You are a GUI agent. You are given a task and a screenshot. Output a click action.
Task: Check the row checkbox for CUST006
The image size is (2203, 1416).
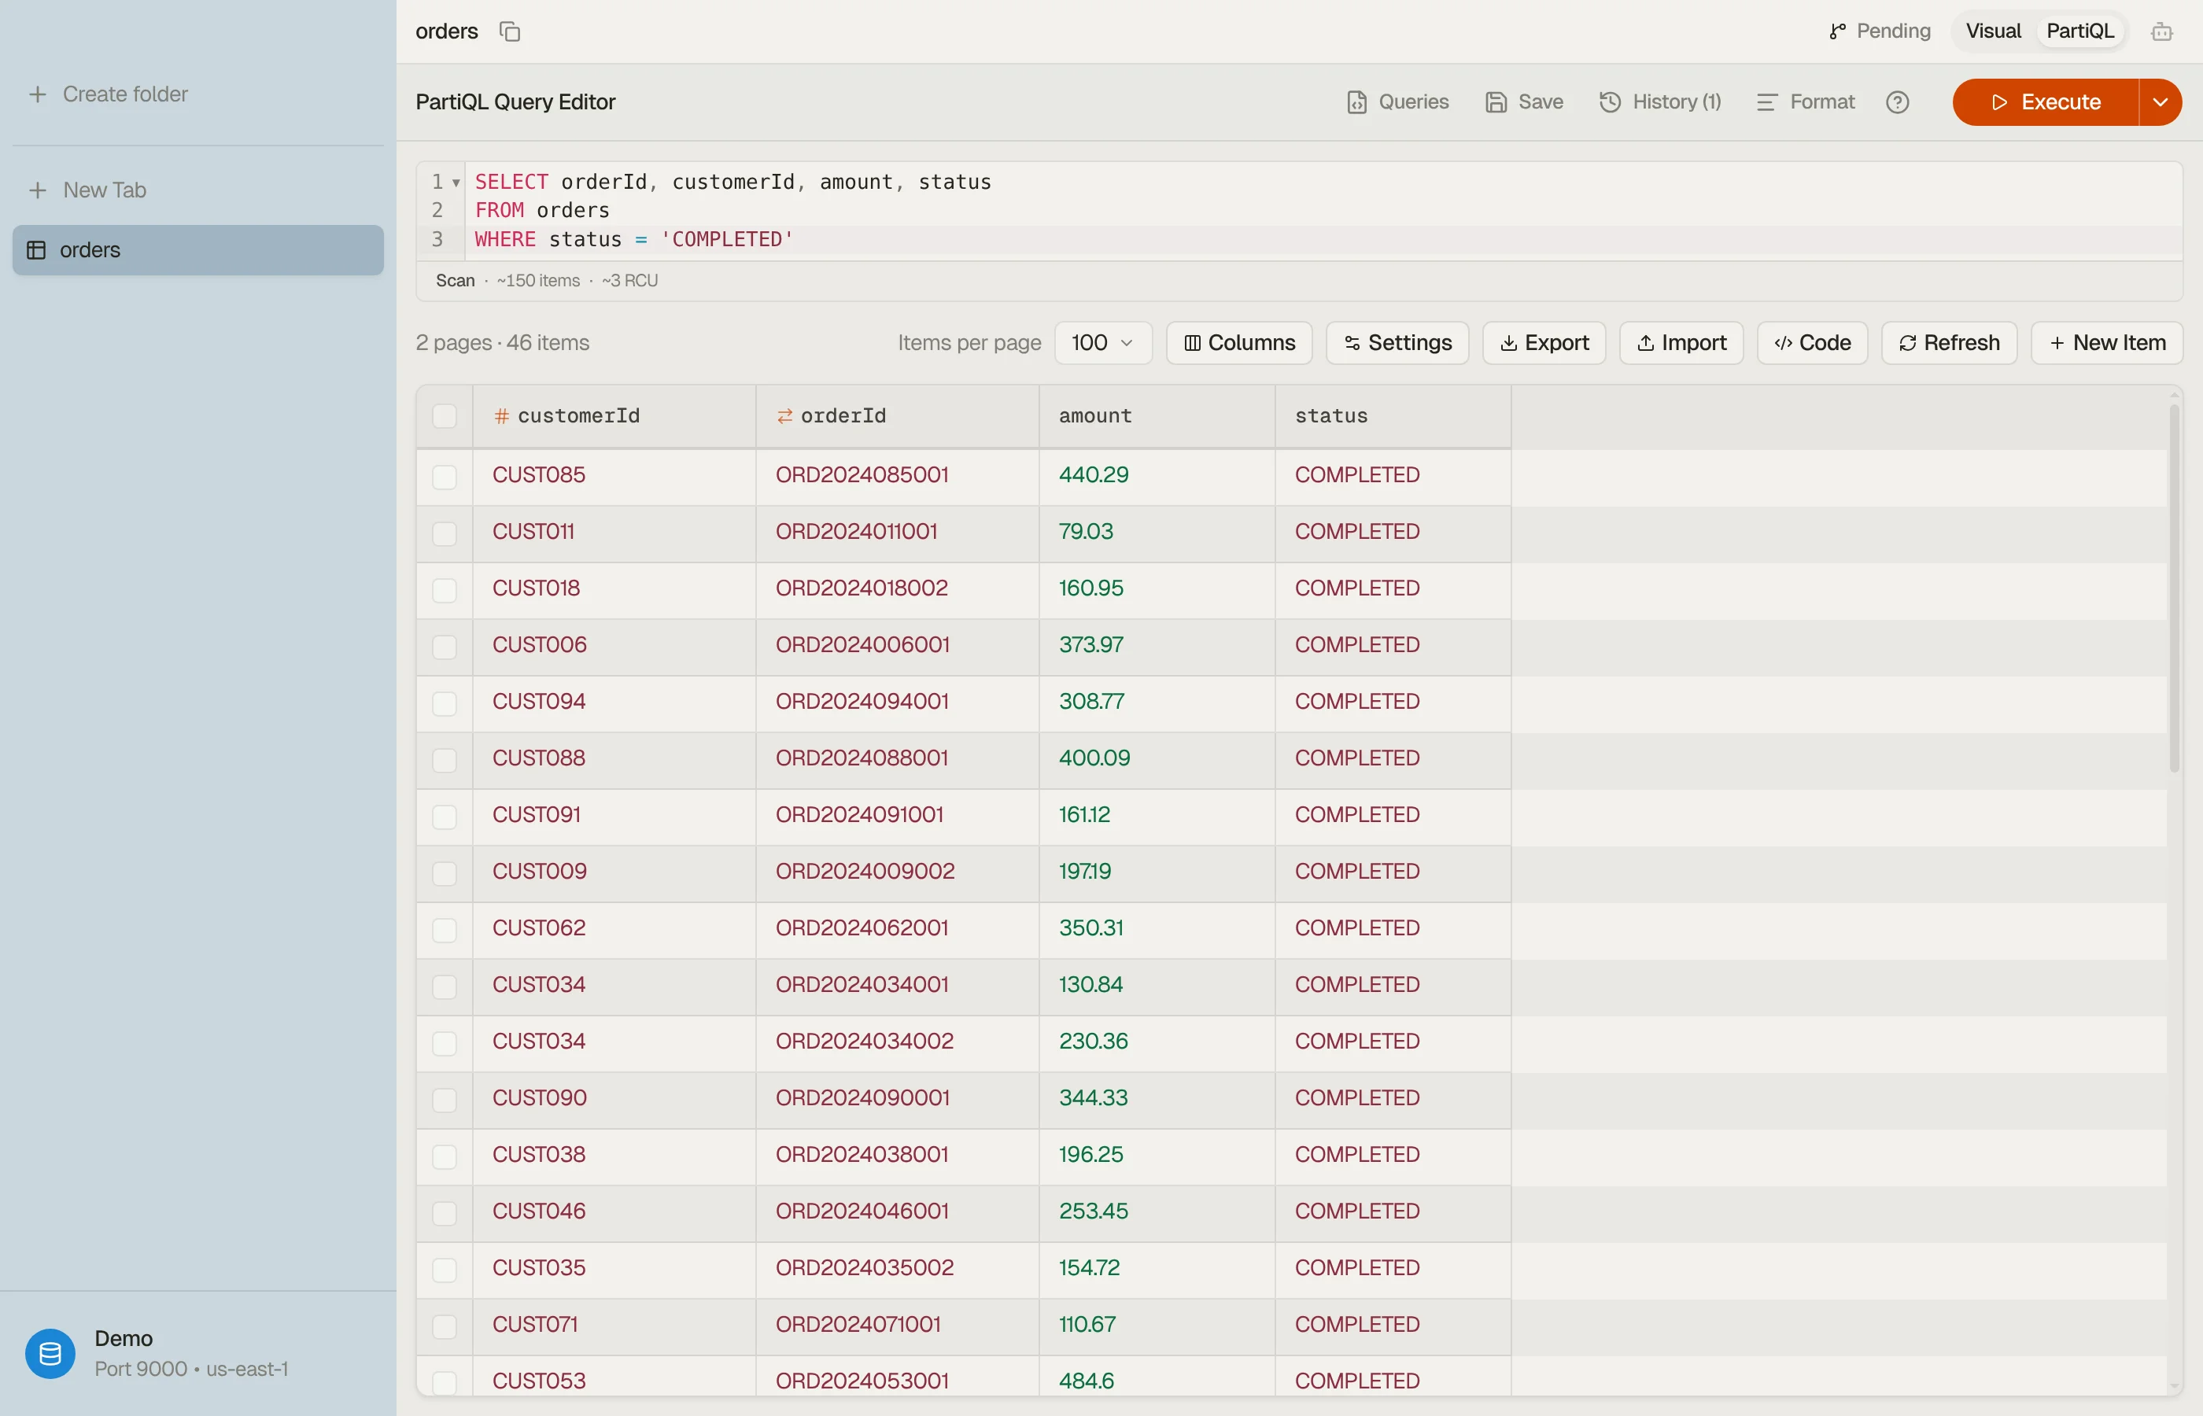(444, 647)
